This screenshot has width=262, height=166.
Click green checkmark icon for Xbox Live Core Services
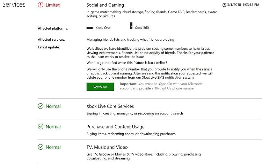click(x=41, y=106)
